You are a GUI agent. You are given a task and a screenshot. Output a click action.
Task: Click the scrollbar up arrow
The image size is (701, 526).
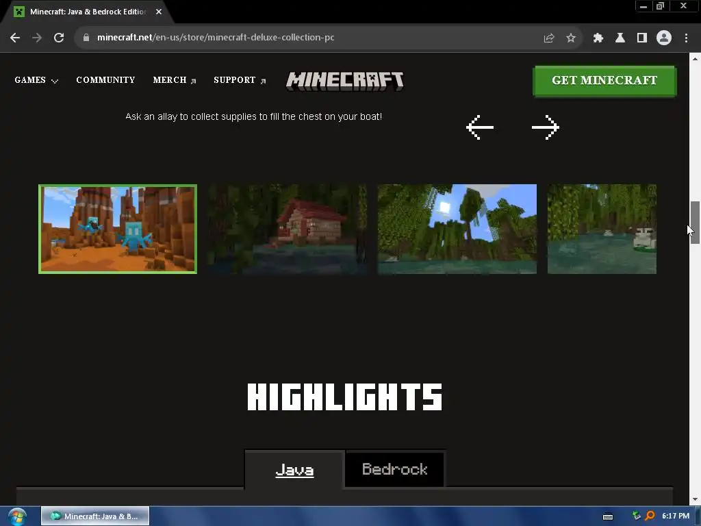coord(695,59)
